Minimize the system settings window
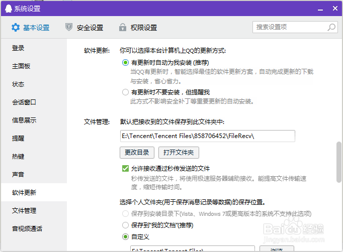Viewport: 343px width, 252px height. click(320, 10)
